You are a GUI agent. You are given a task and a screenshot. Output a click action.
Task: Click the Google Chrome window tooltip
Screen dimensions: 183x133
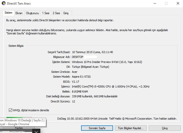tap(23, 122)
